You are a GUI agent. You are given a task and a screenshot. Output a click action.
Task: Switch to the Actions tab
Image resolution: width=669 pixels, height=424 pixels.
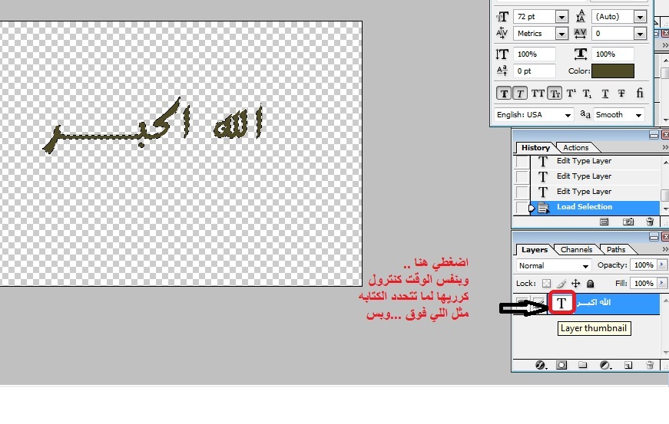tap(575, 148)
